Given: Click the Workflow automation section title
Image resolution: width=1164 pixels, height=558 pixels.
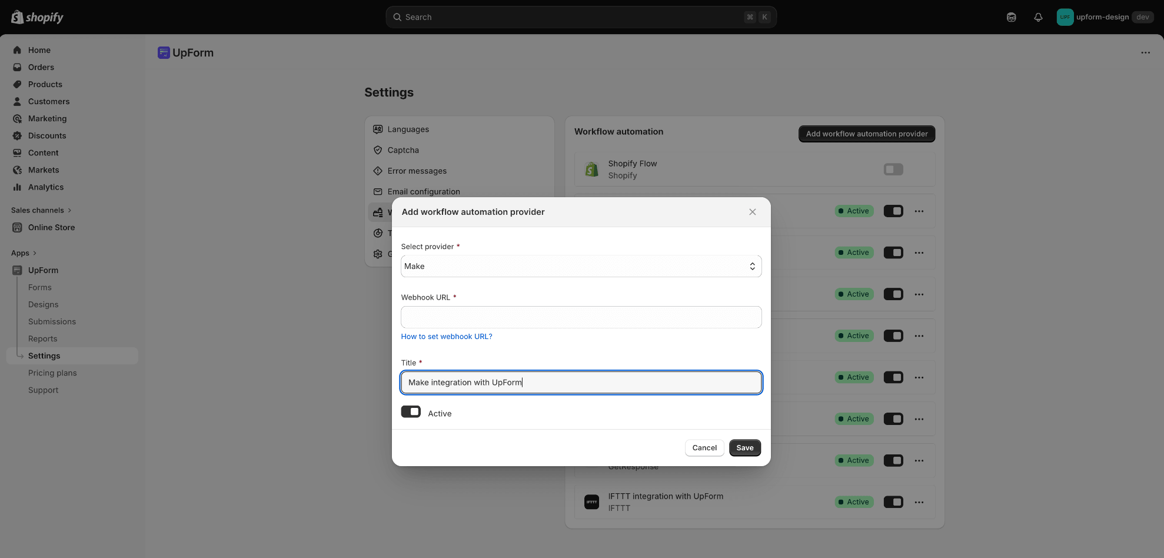Looking at the screenshot, I should pyautogui.click(x=618, y=132).
